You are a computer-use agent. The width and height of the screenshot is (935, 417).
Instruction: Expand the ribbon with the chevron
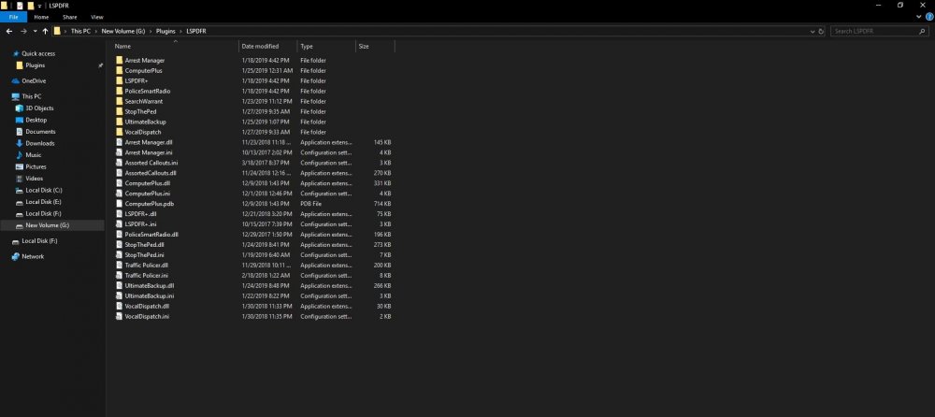click(919, 18)
